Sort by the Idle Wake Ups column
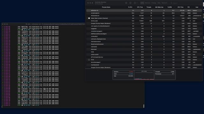Image resolution: width=204 pixels, height=114 pixels. click(159, 7)
